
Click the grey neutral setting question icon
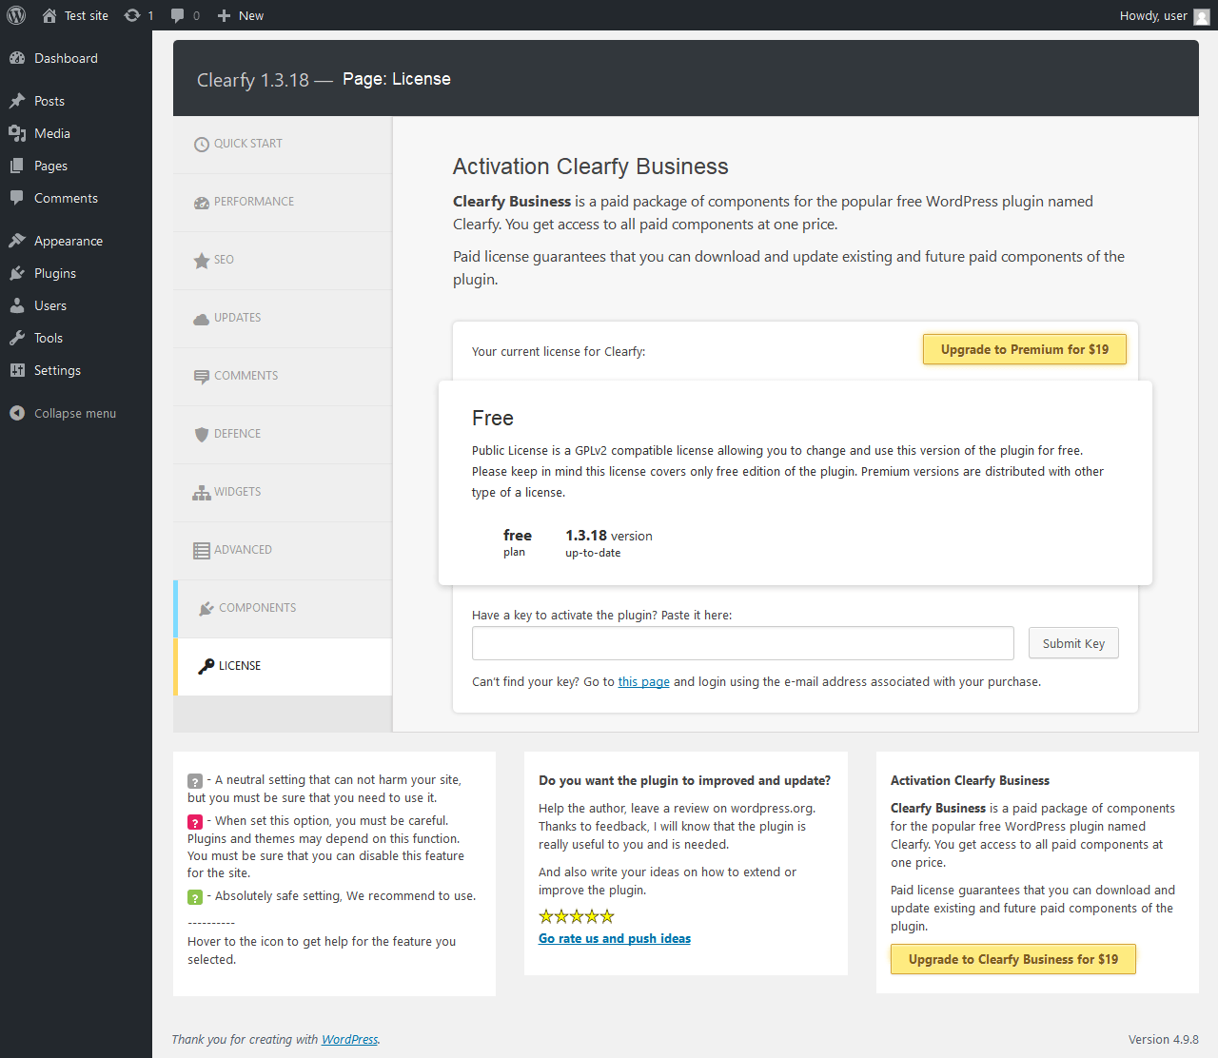195,781
